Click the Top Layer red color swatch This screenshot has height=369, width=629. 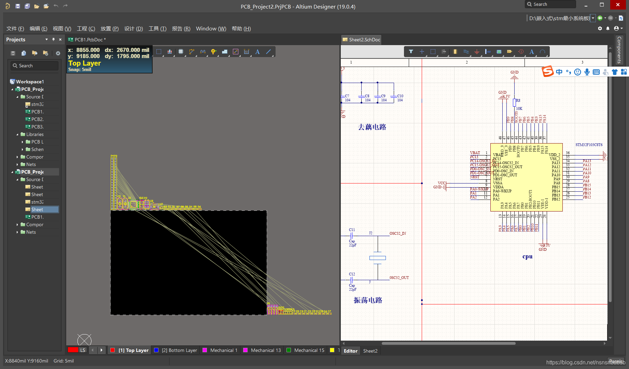pos(112,350)
